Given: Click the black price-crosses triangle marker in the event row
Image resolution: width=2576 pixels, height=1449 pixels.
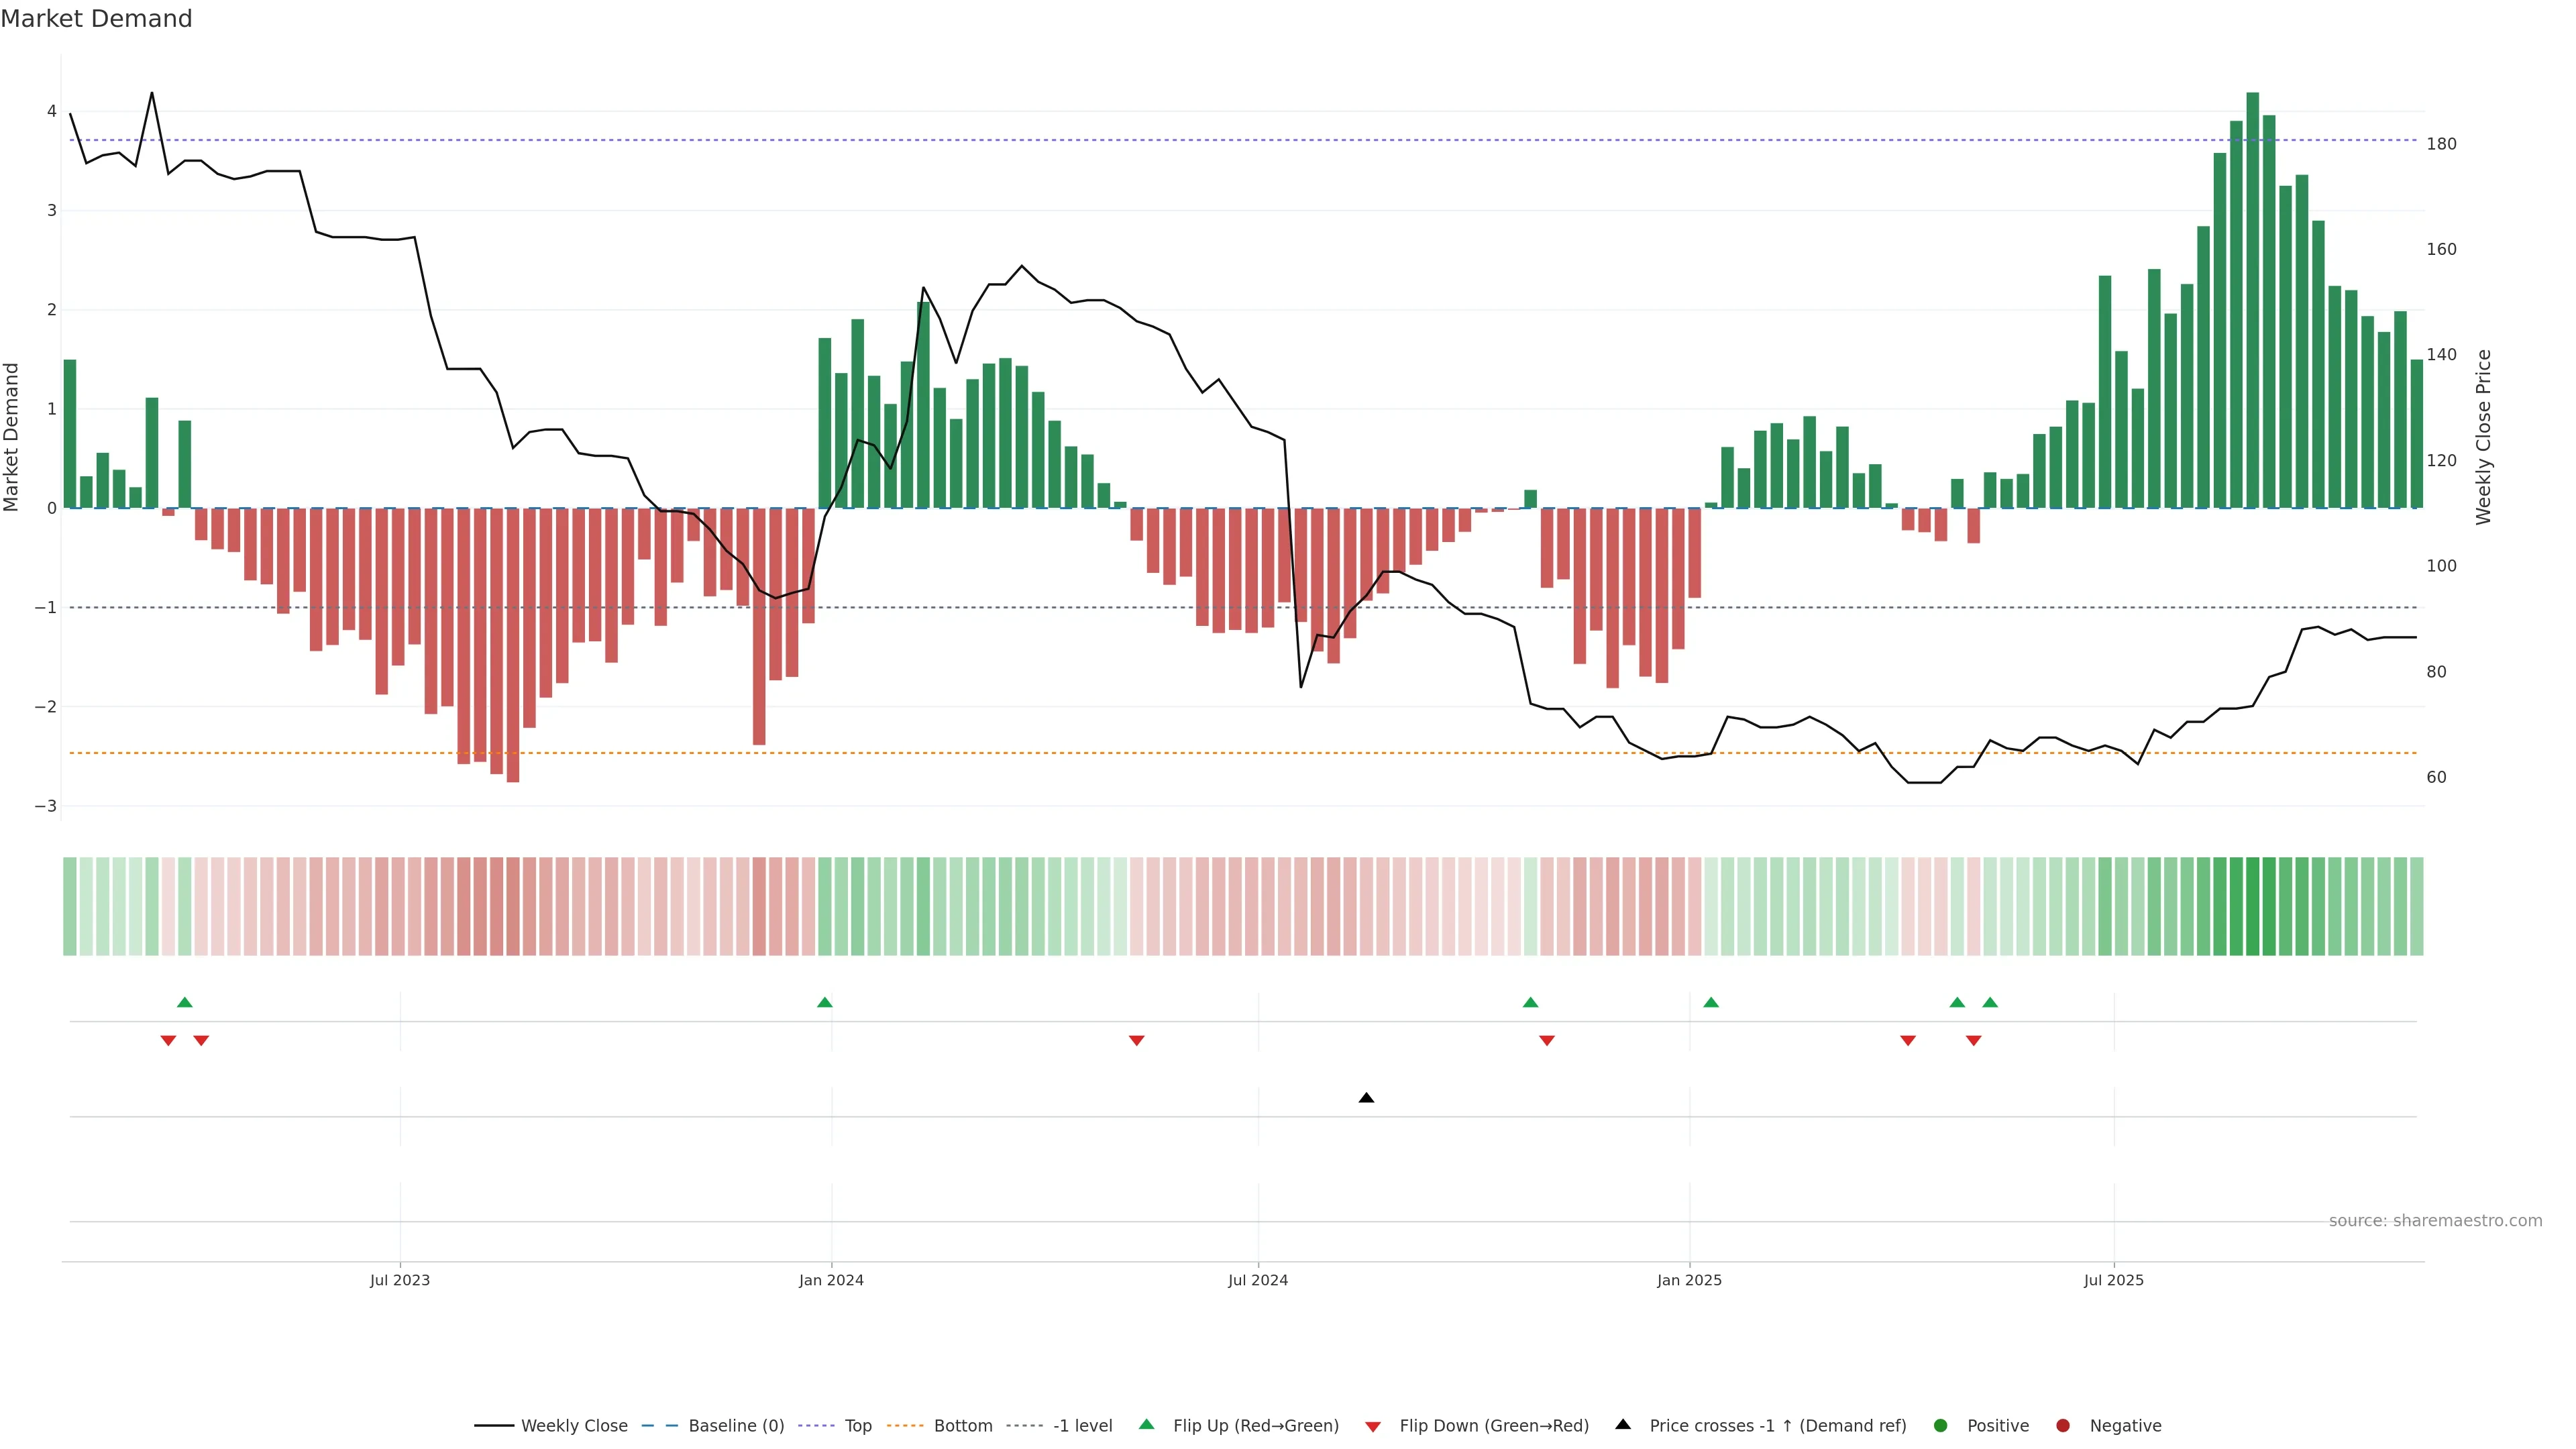Looking at the screenshot, I should (x=1366, y=1098).
